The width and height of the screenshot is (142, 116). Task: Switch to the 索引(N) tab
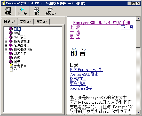coord(25,22)
